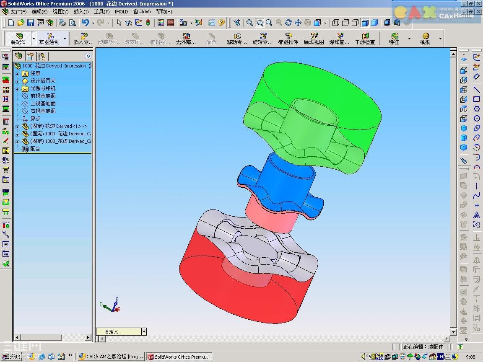Image resolution: width=483 pixels, height=362 pixels.
Task: Click the Insert Components button
Action: [83, 39]
